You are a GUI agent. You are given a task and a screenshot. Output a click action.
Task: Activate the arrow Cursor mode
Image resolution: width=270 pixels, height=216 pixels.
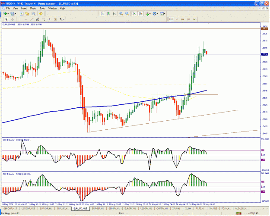point(6,19)
